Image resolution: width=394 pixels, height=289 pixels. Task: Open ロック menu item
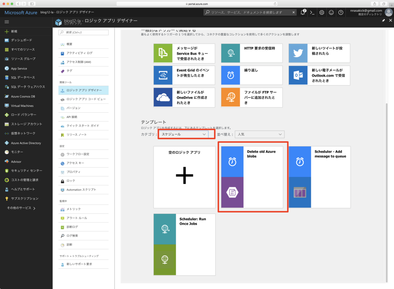click(x=83, y=181)
